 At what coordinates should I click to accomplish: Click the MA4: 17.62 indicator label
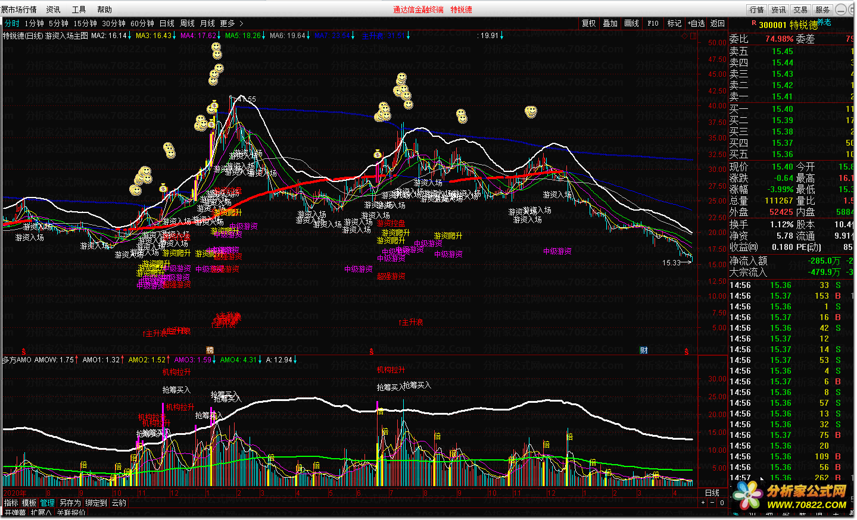pos(198,36)
